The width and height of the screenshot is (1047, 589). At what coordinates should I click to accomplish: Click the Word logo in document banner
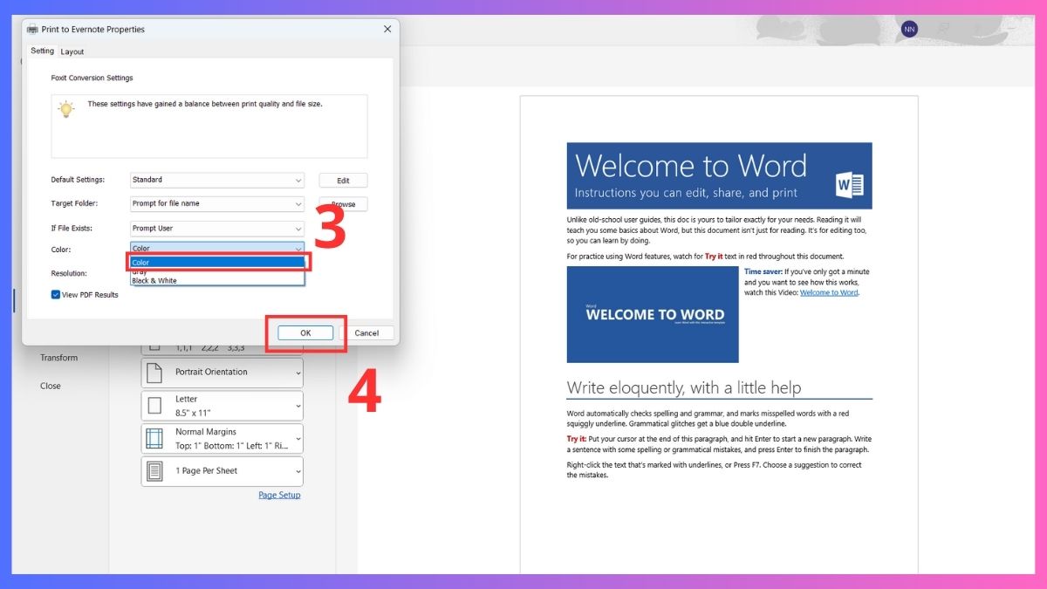coord(849,184)
